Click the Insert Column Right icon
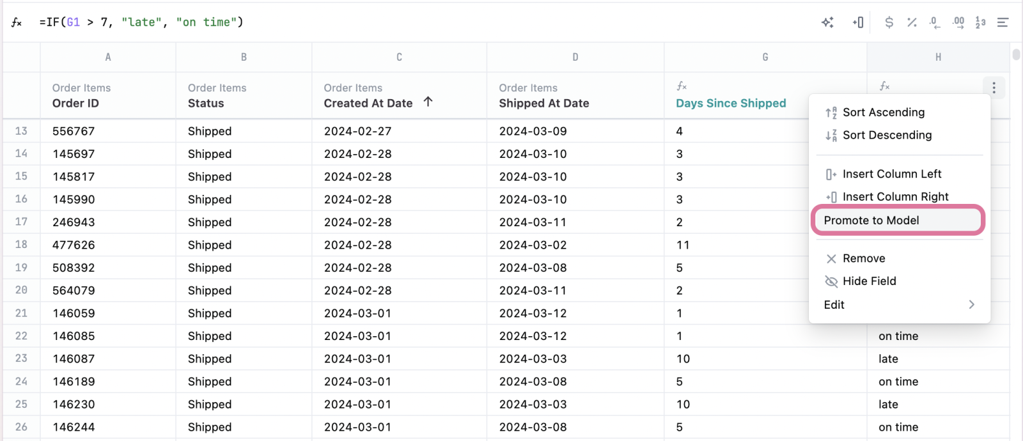 click(831, 197)
